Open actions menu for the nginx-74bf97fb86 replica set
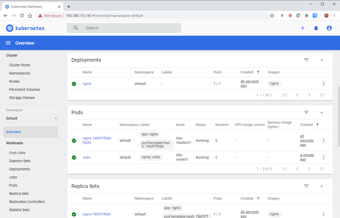Image resolution: width=340 pixels, height=218 pixels. [x=324, y=214]
